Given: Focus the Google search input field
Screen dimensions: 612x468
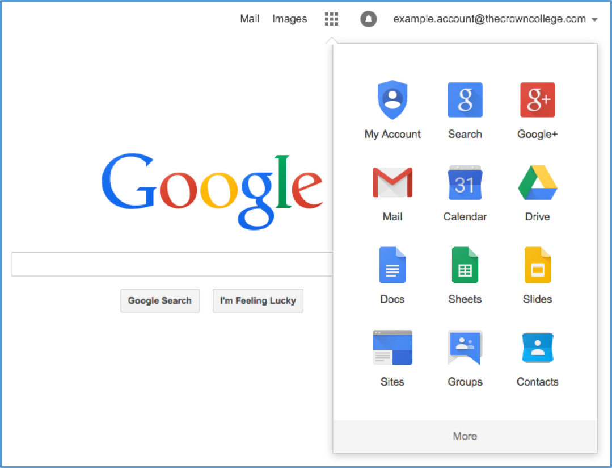Looking at the screenshot, I should coord(172,264).
